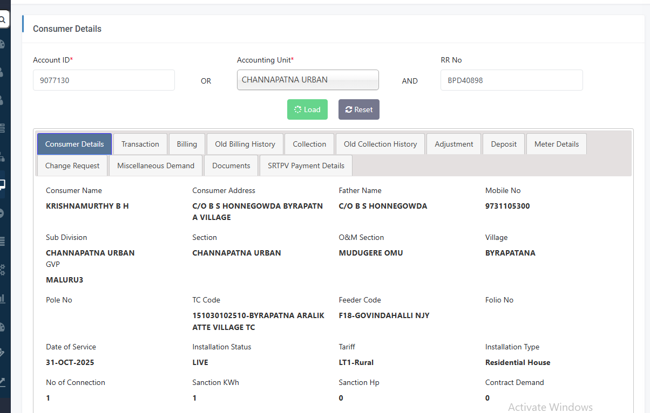Click the Consumer Details page heading
Image resolution: width=650 pixels, height=413 pixels.
(67, 29)
